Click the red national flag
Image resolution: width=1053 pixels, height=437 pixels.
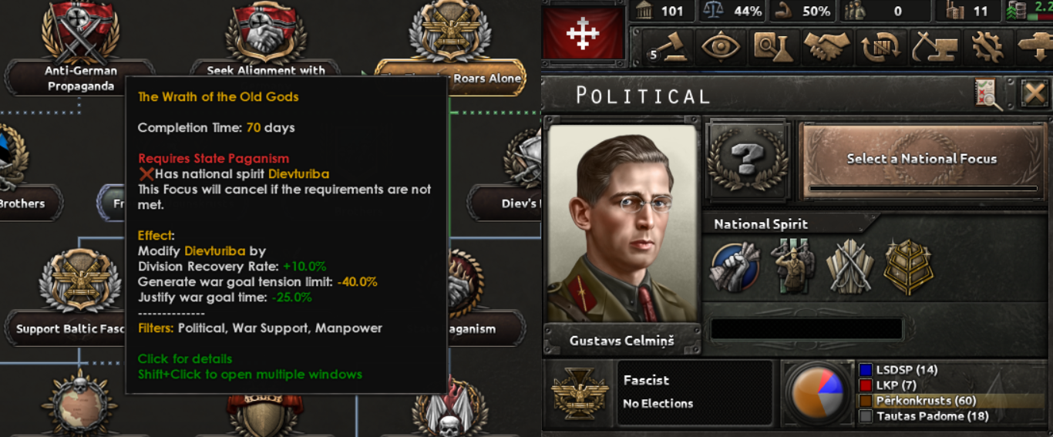pyautogui.click(x=583, y=34)
